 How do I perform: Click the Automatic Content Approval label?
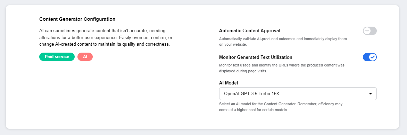(x=250, y=31)
